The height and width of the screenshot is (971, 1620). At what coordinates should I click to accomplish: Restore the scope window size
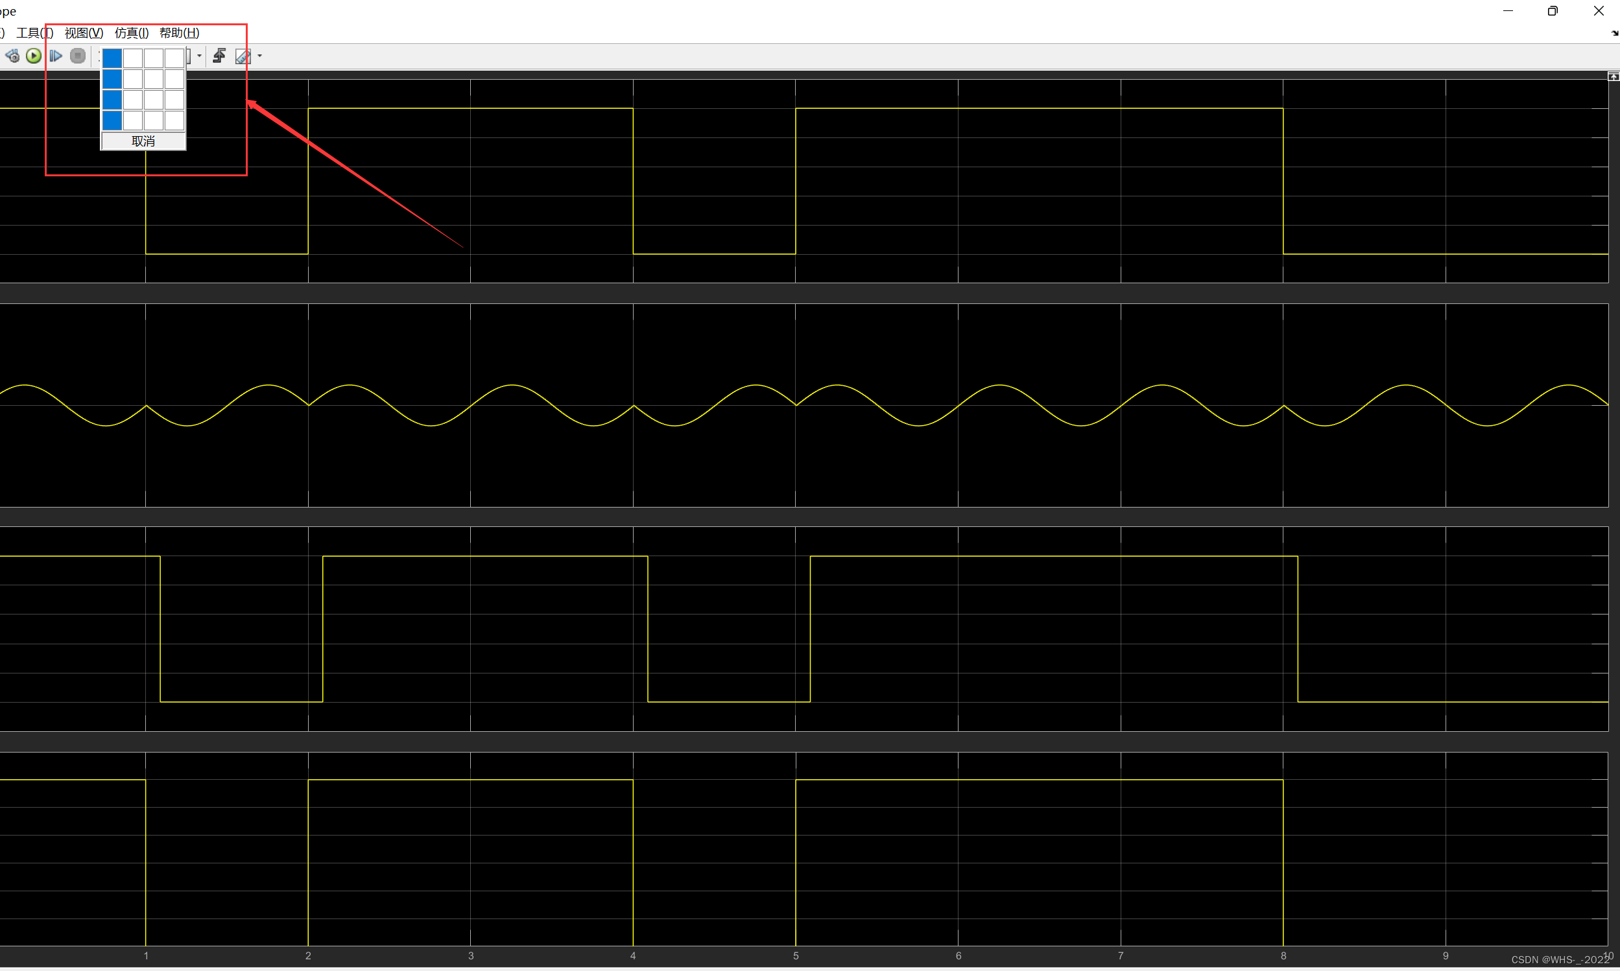[x=1553, y=11]
